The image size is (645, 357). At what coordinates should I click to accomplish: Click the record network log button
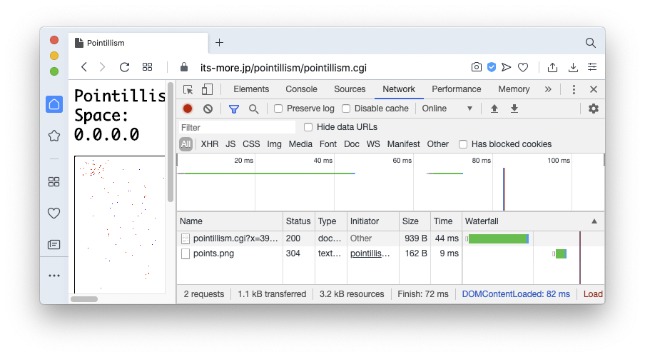[188, 109]
